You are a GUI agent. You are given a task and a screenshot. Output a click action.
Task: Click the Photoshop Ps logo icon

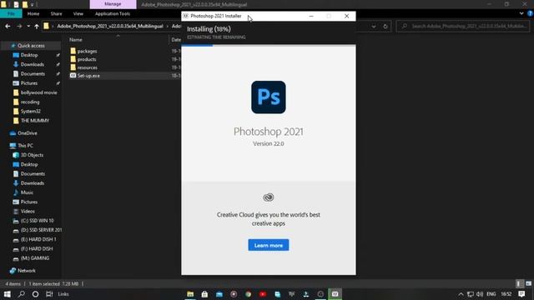tap(269, 97)
